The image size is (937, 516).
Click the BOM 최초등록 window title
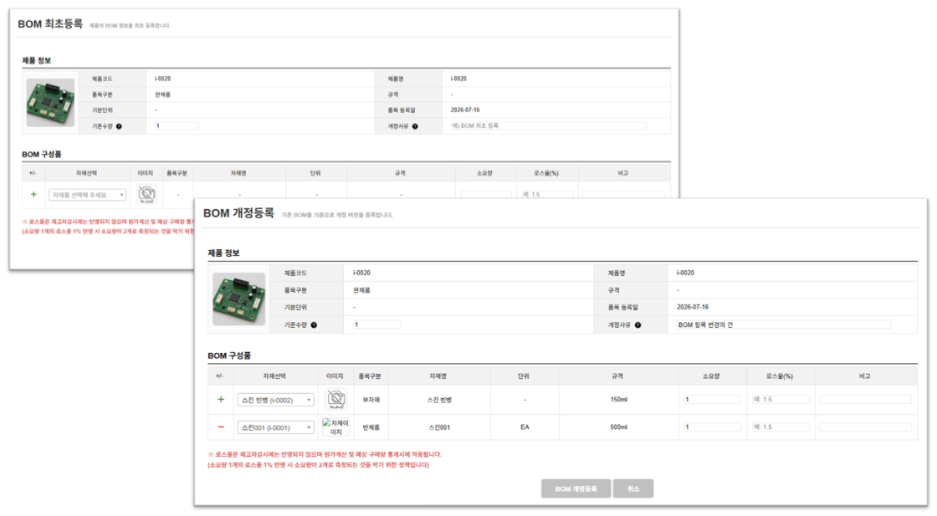coord(50,24)
